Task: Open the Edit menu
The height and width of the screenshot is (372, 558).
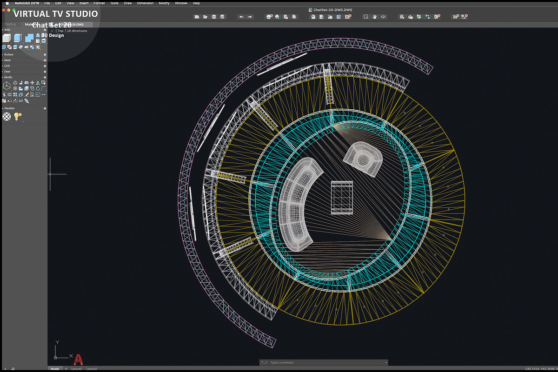Action: pos(58,3)
